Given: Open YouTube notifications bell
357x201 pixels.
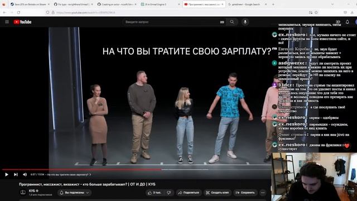Looking at the screenshot, I should [347, 22].
